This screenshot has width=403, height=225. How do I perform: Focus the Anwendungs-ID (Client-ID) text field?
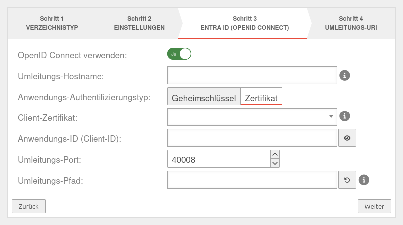[252, 138]
